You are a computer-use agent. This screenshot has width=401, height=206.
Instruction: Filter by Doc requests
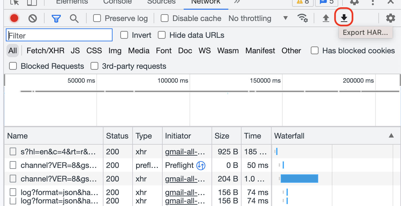click(185, 51)
